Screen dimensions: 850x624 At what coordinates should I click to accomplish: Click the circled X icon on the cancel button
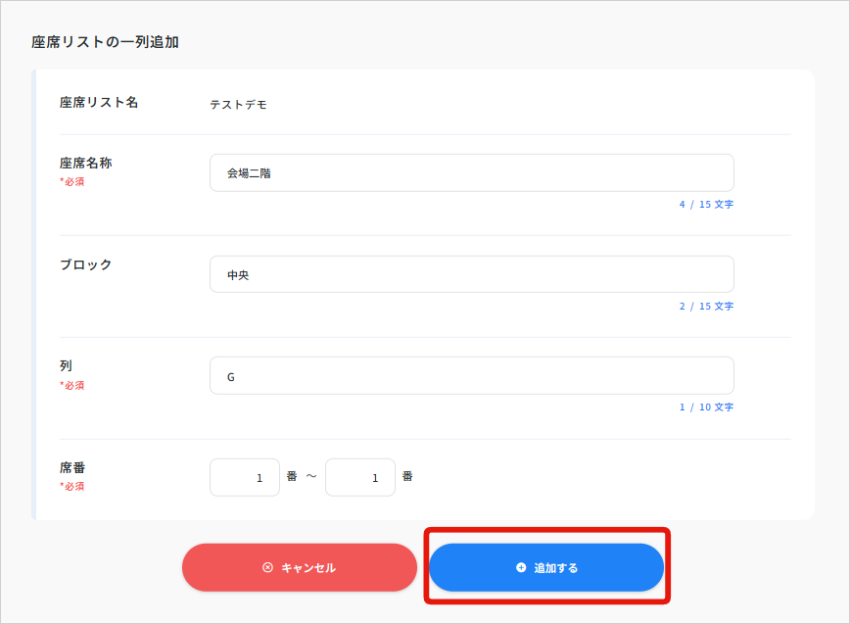pos(267,567)
